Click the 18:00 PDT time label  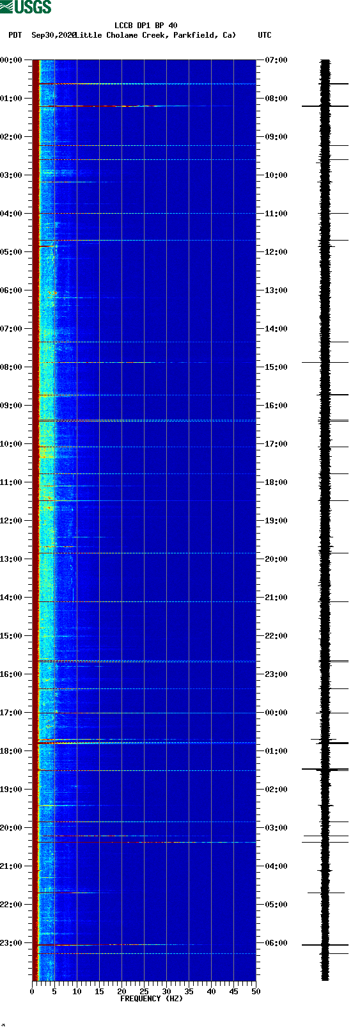click(12, 751)
